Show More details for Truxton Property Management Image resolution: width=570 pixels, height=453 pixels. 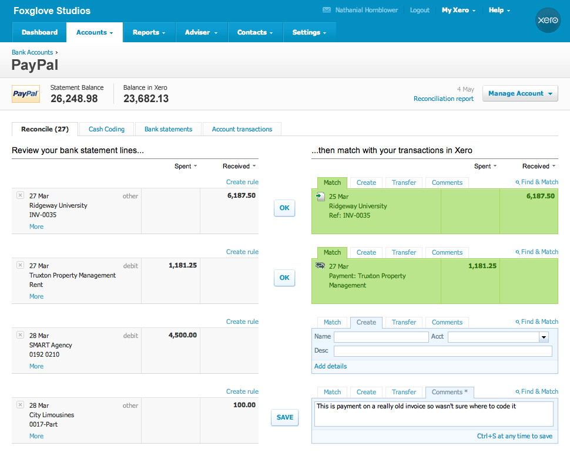[36, 296]
